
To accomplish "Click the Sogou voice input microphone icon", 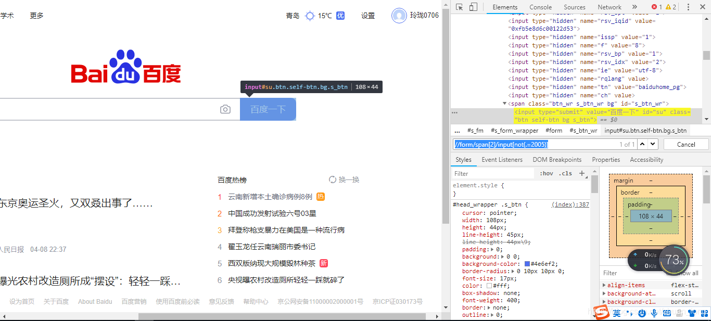I will (x=655, y=313).
